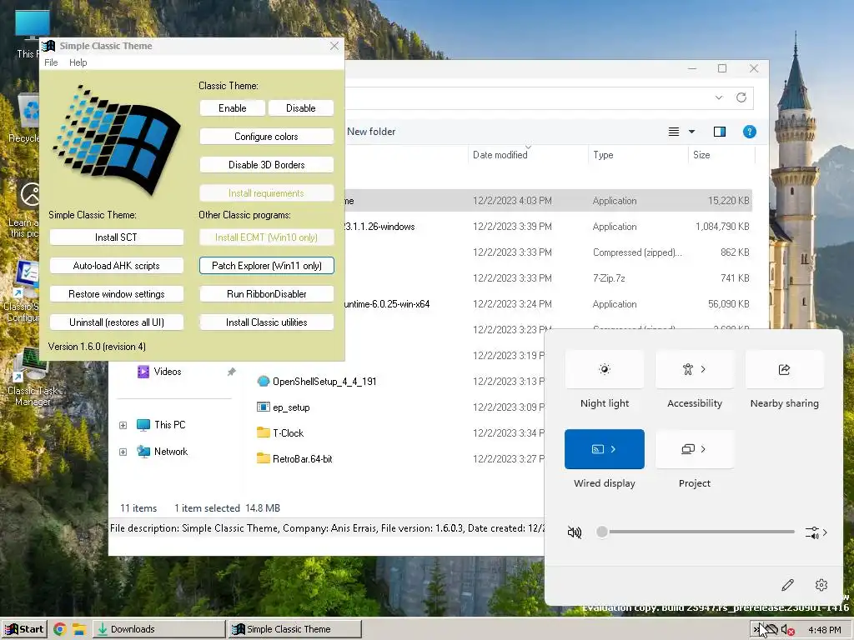The width and height of the screenshot is (854, 640).
Task: Select This PC in navigation pane
Action: 170,424
